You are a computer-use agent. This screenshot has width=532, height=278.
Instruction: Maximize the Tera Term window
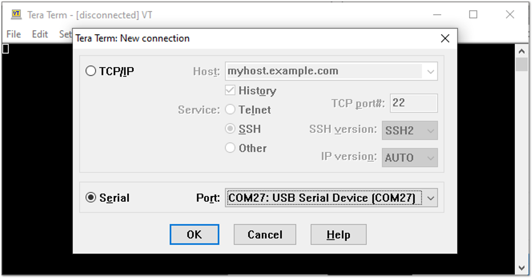tap(473, 15)
